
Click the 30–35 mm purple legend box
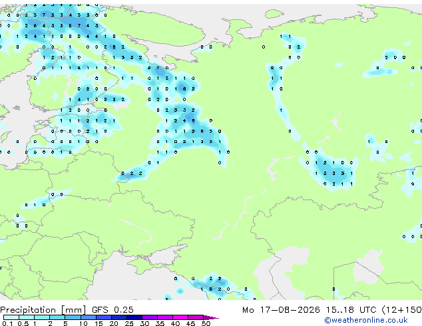tap(150, 317)
